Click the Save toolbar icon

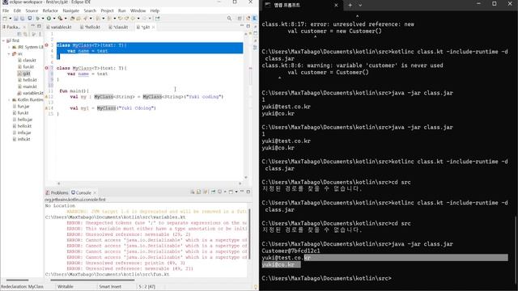tap(16, 19)
